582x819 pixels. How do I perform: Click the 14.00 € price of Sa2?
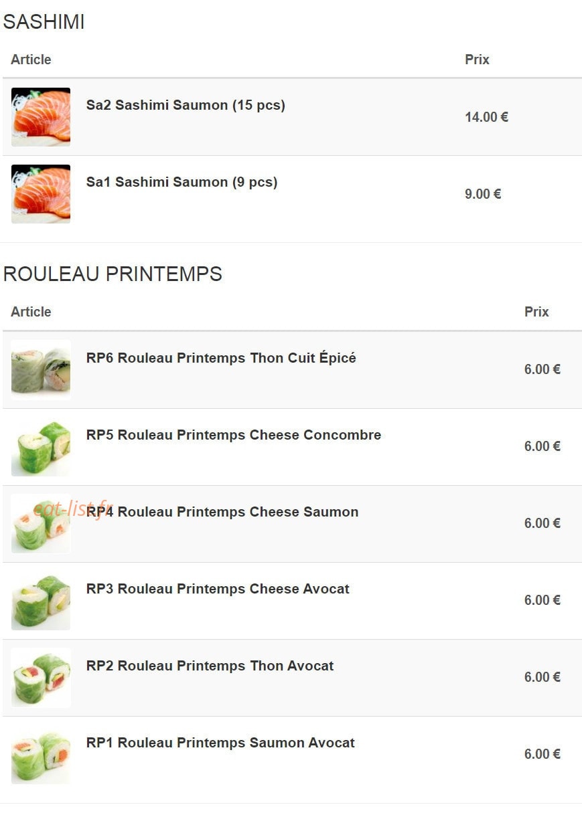(486, 117)
